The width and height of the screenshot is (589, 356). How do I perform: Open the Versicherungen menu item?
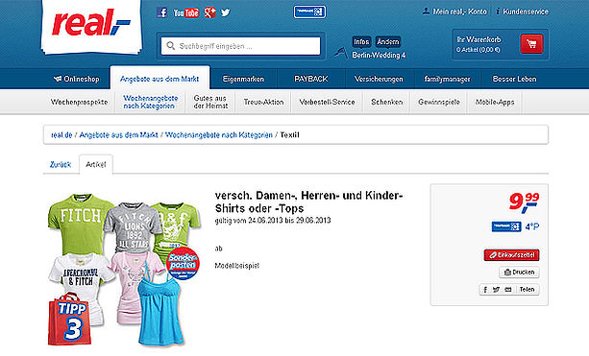[x=379, y=79]
